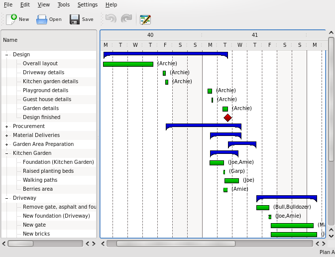
Task: Expand the Procurement task group
Action: [x=7, y=127]
